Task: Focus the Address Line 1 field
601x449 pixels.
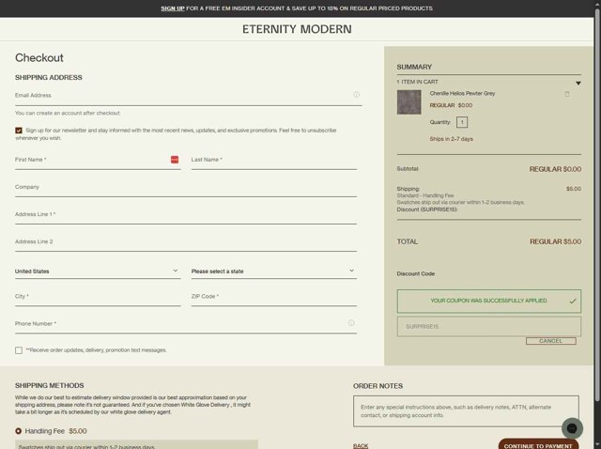Action: [186, 215]
